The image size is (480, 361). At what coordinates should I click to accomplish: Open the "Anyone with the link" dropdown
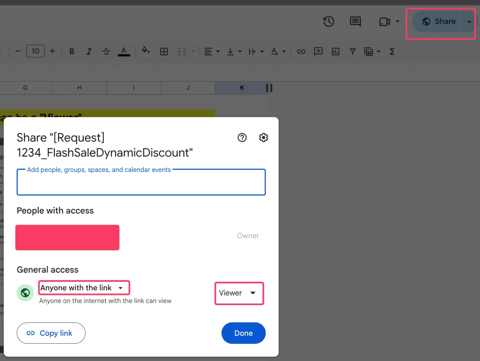84,288
